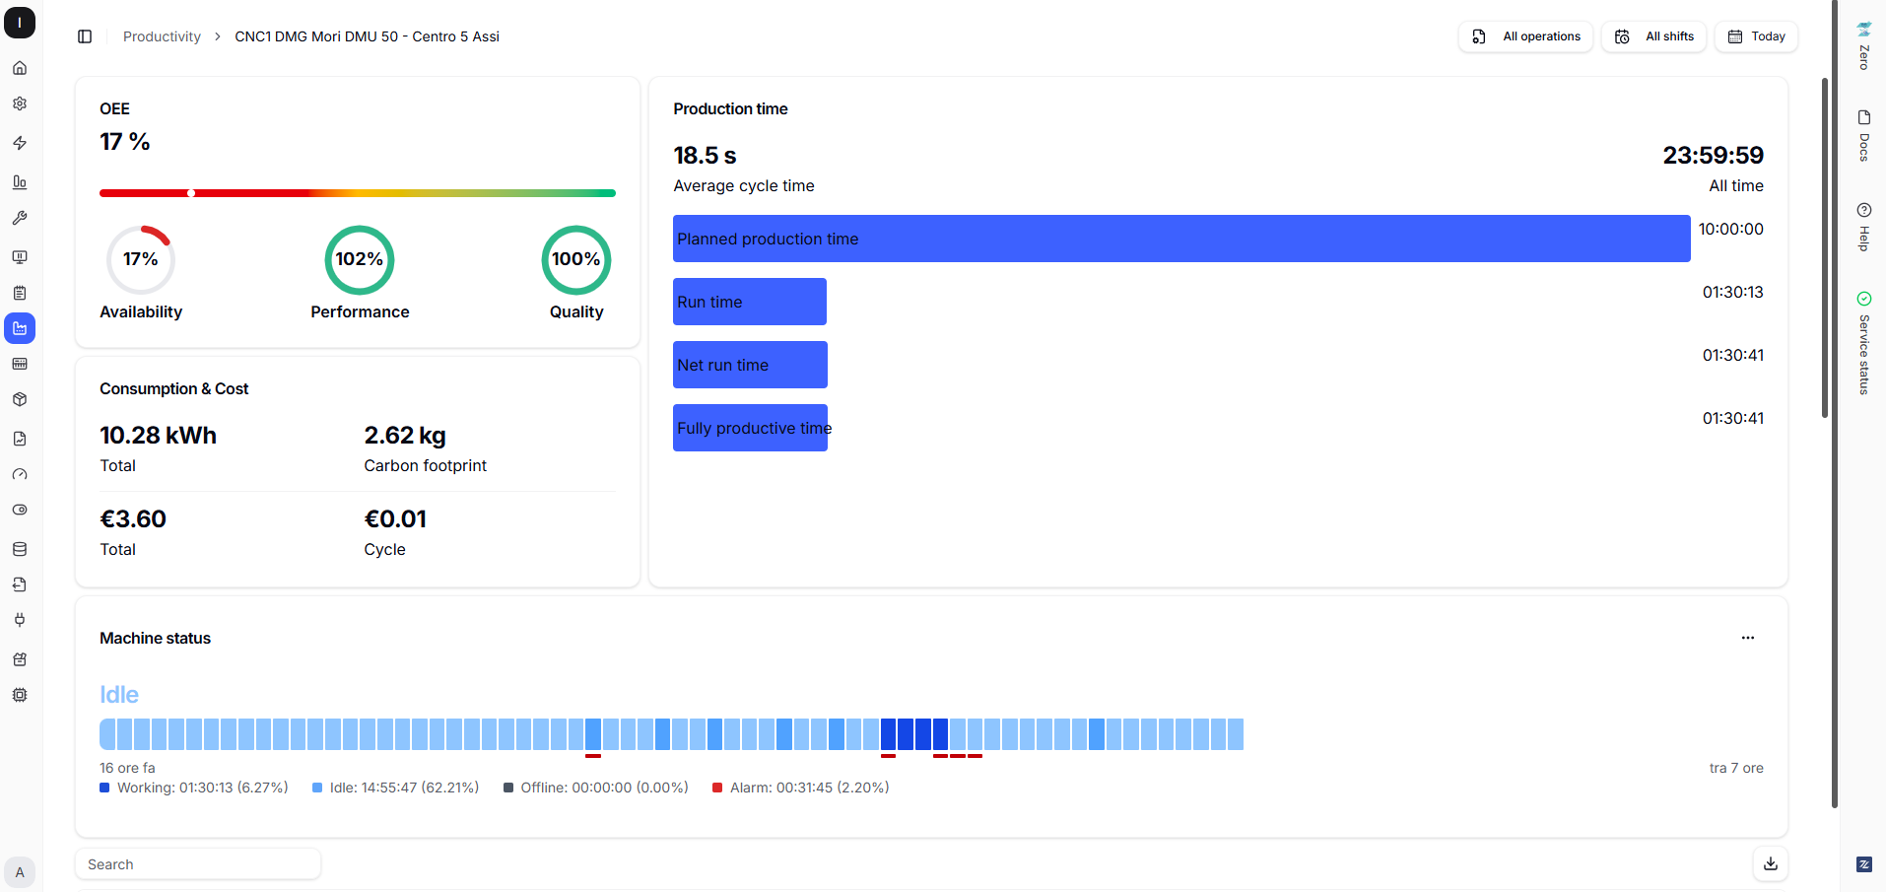
Task: Click the Net run time bar
Action: 750,365
